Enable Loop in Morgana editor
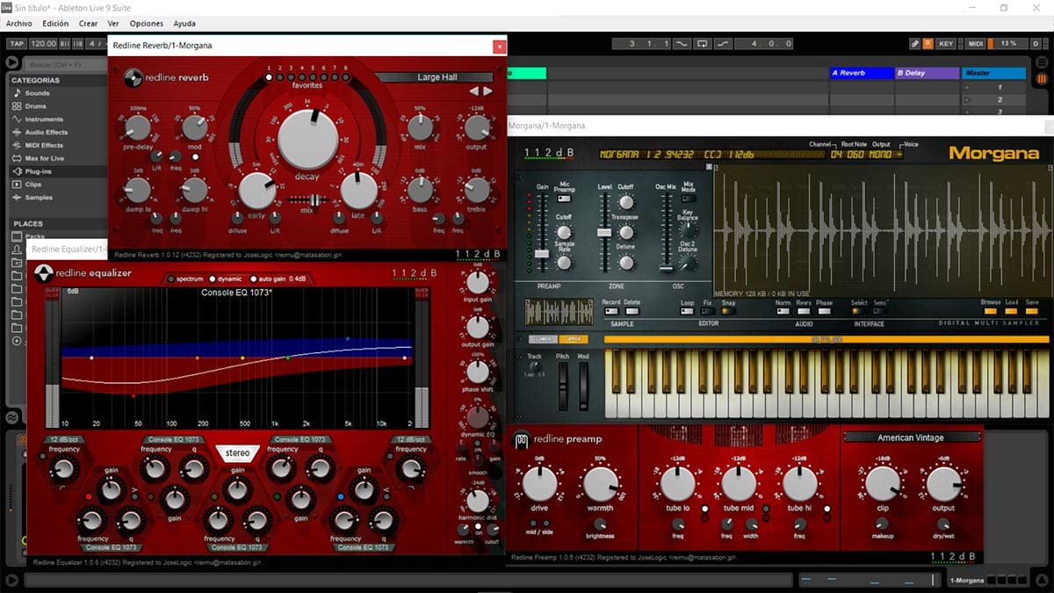Screen dimensions: 1054x593 coord(687,311)
